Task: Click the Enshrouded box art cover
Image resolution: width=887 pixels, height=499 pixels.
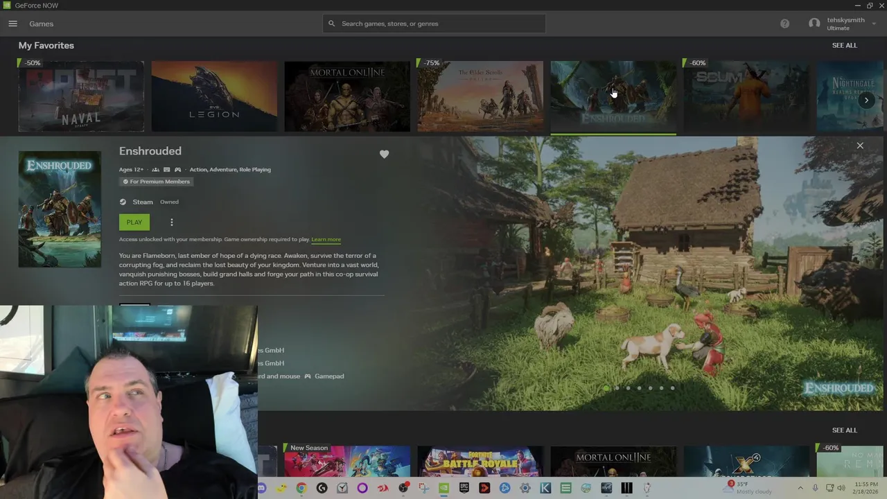Action: coord(60,209)
